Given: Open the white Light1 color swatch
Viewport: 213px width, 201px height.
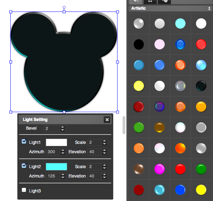Looking at the screenshot, I should (56, 142).
